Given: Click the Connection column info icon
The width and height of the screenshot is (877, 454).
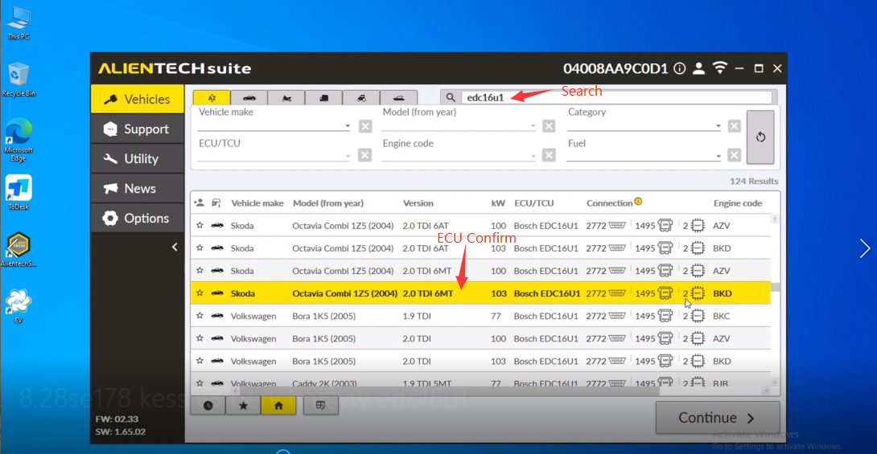Looking at the screenshot, I should 638,202.
